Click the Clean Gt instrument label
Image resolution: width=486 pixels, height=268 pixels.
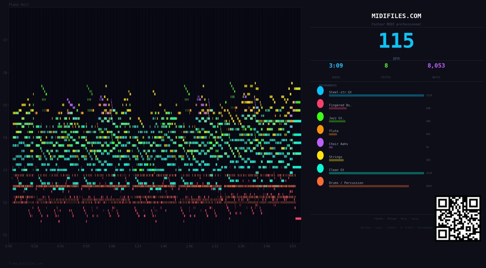337,170
